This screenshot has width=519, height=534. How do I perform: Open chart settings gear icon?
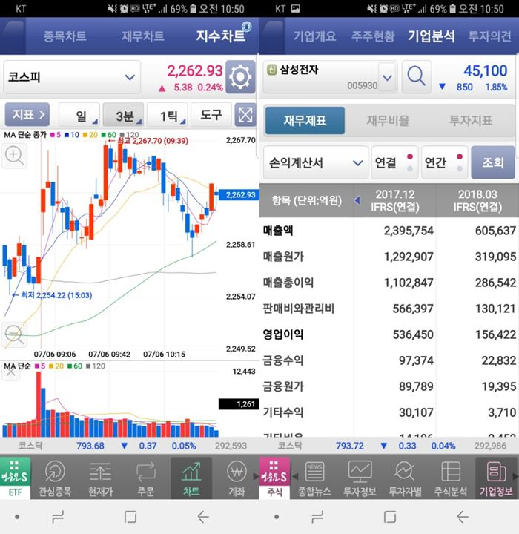[x=240, y=77]
